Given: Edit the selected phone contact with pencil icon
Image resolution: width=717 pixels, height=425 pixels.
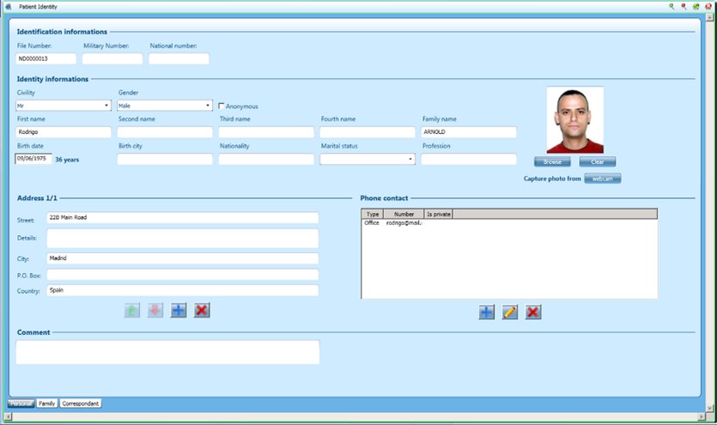Looking at the screenshot, I should (510, 313).
